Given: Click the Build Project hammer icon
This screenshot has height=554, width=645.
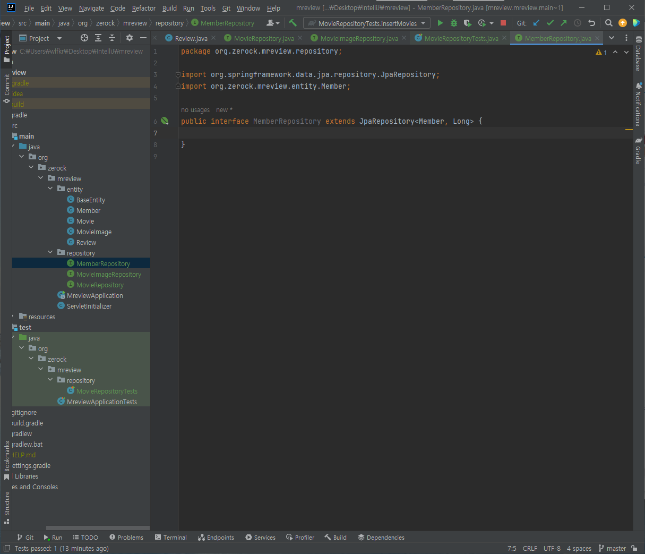Looking at the screenshot, I should point(293,23).
